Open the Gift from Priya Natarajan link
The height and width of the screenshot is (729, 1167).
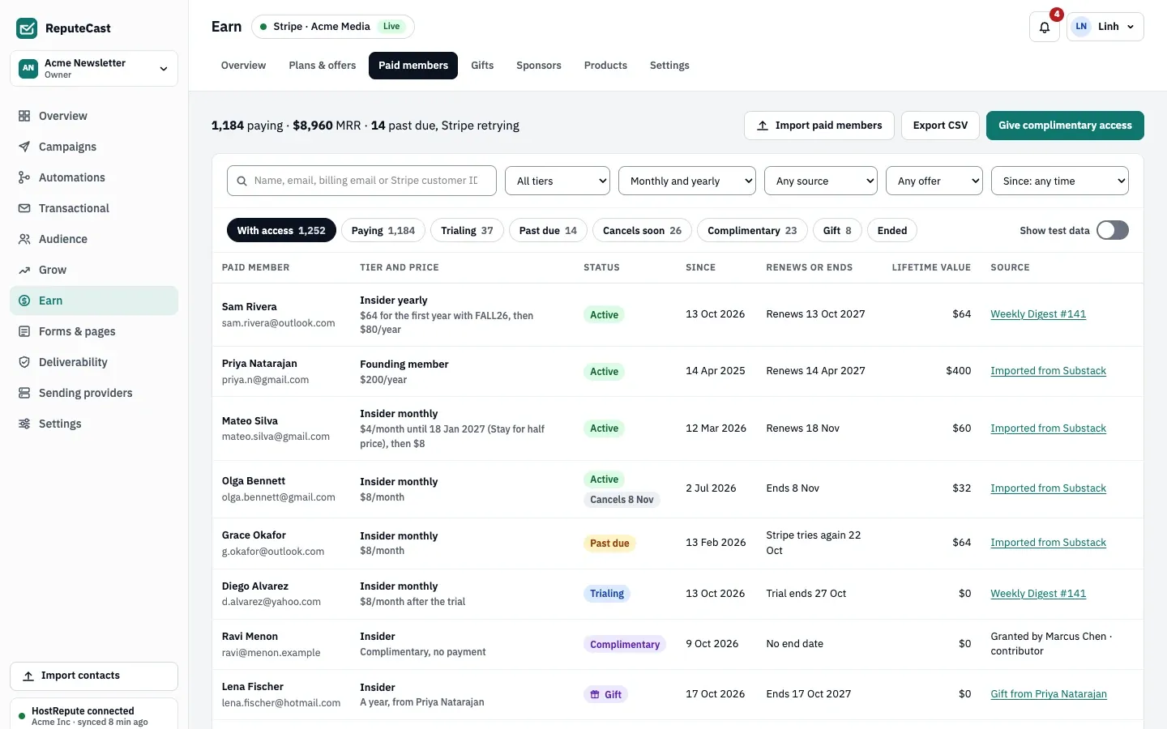[1049, 694]
